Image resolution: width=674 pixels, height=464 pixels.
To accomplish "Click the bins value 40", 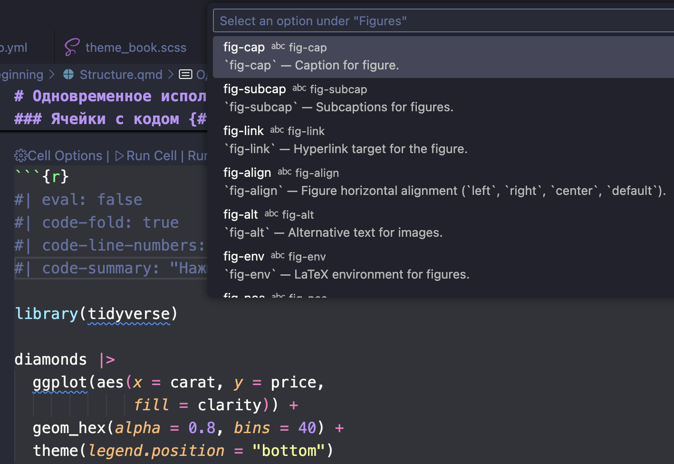I will point(307,428).
